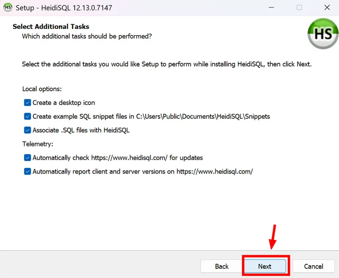Click 'Setup - HeidiSQL 12.13.0.7147' title text

point(64,8)
